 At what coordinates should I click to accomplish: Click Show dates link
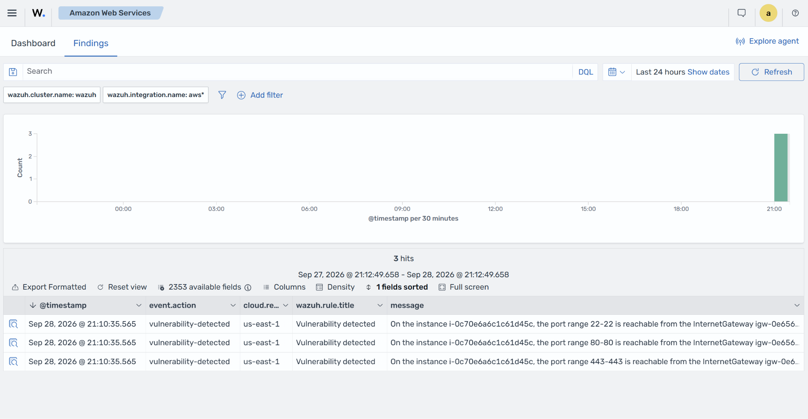708,72
